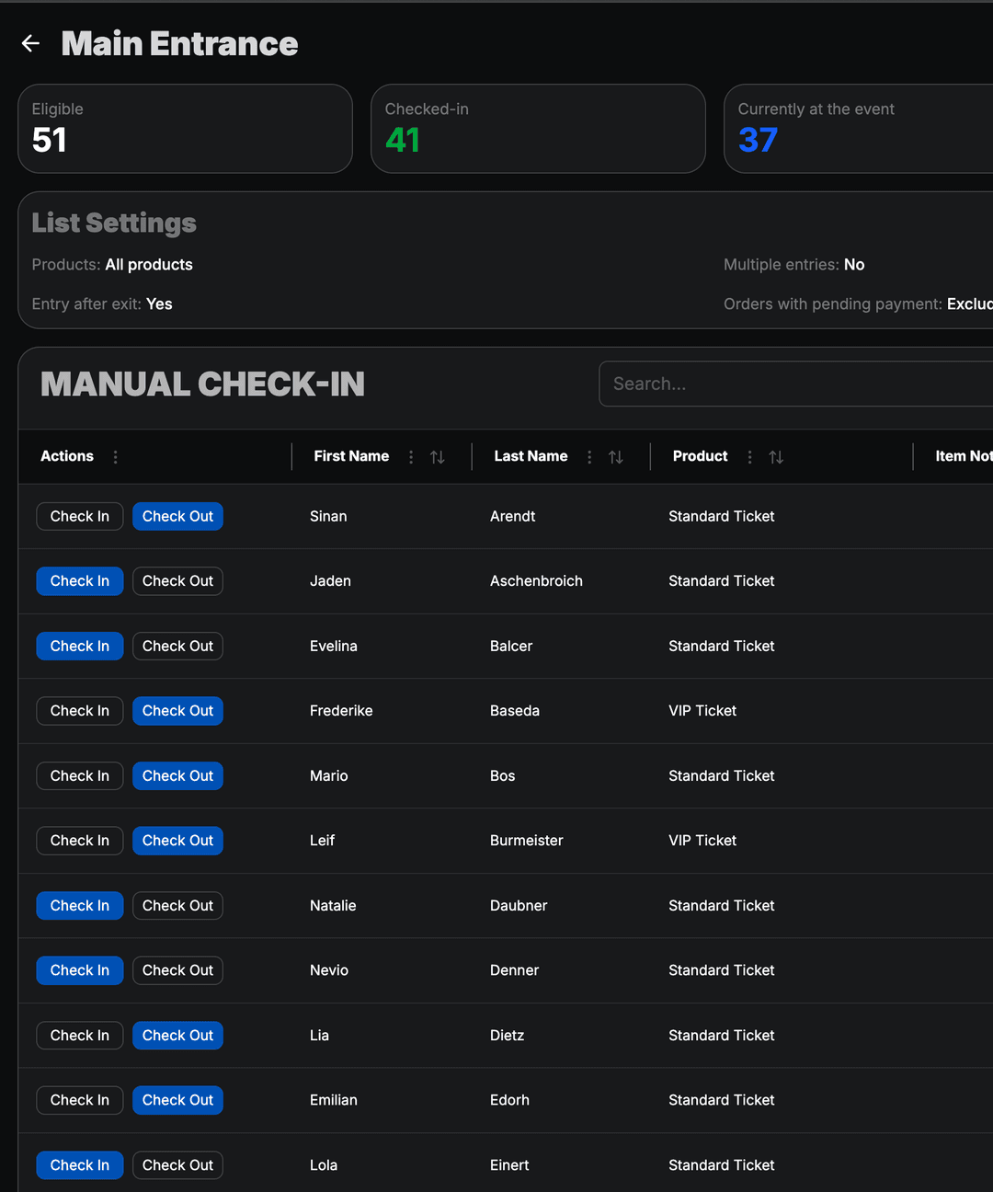The width and height of the screenshot is (993, 1192).
Task: Click VIP Ticket in Leif's row
Action: (702, 841)
